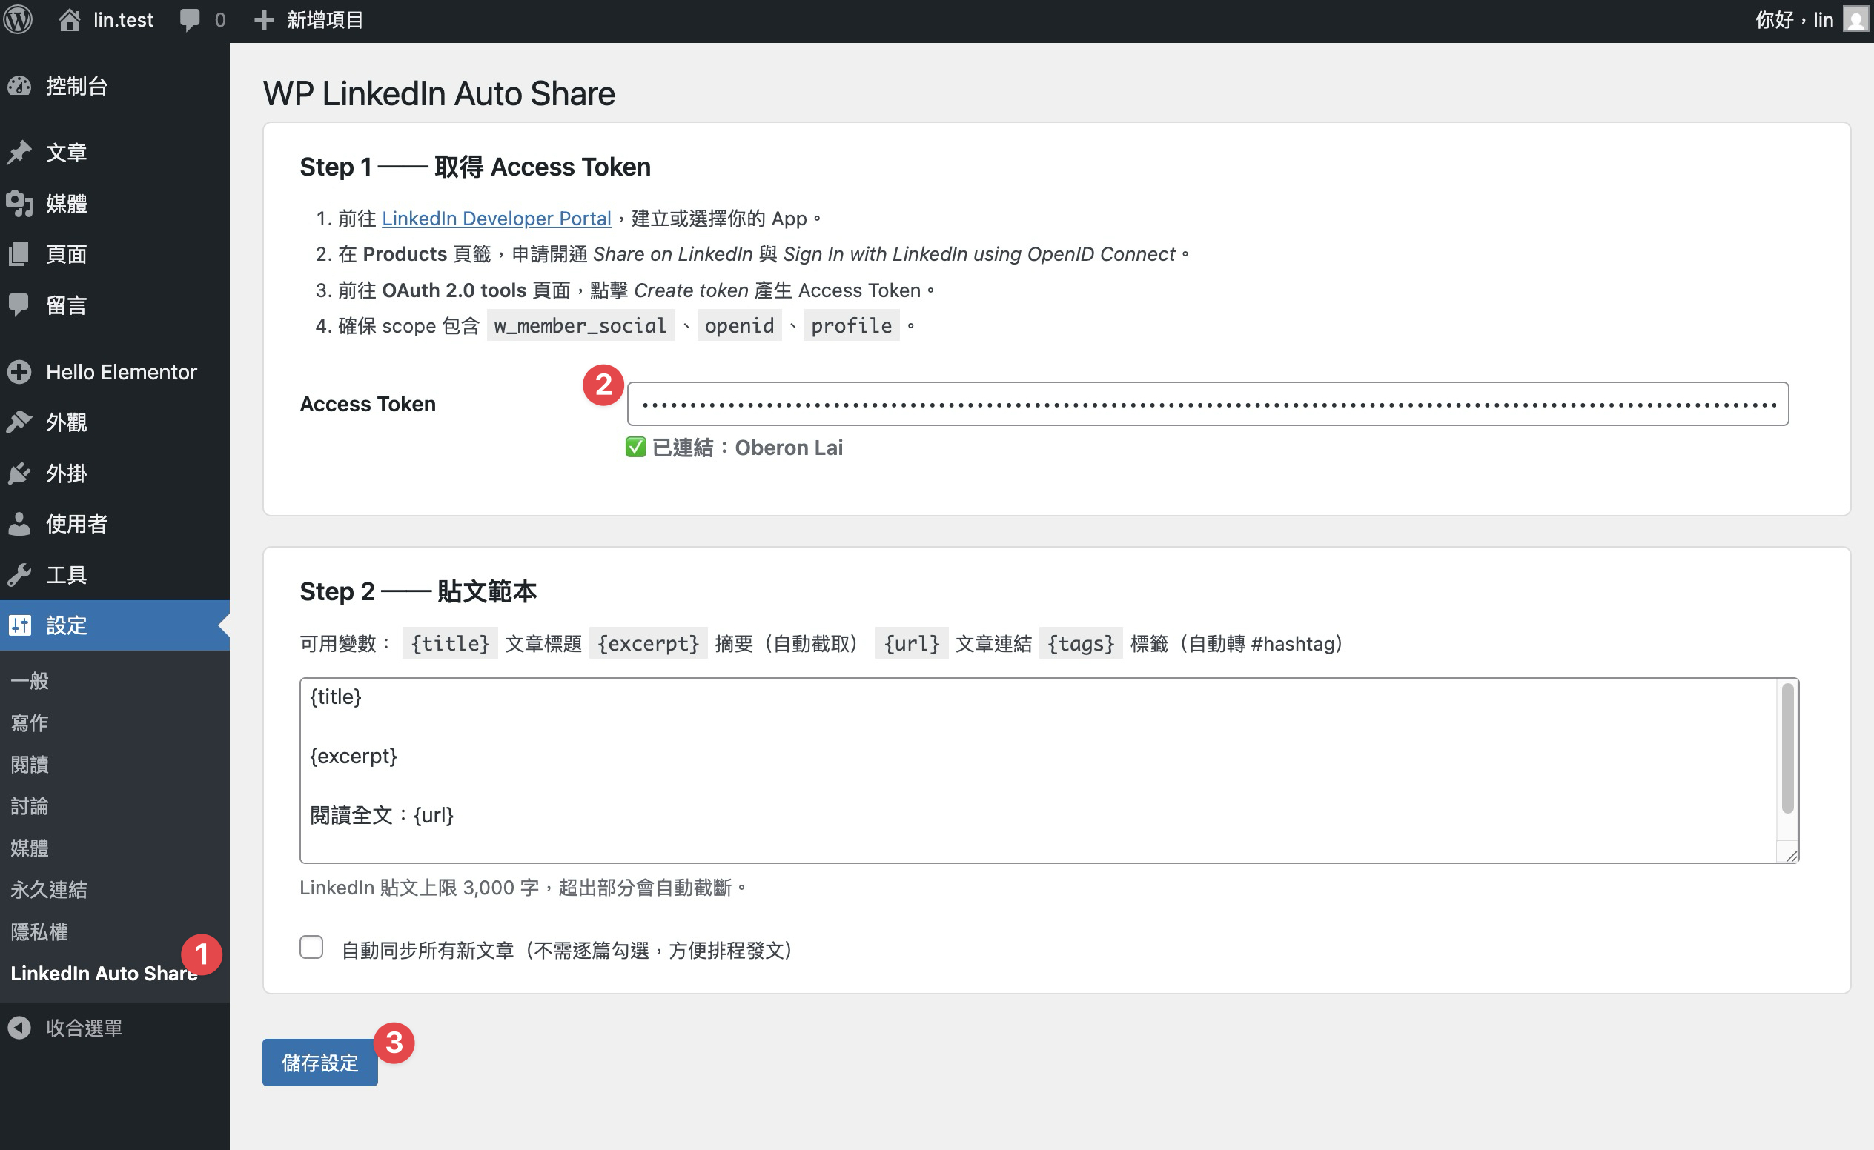Open Hello Elementor from the sidebar
Image resolution: width=1874 pixels, height=1150 pixels.
point(120,372)
